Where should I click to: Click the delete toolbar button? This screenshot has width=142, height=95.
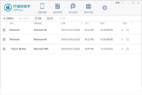pos(63,19)
